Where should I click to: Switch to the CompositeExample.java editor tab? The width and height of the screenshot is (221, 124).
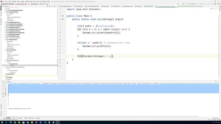click(x=65, y=6)
